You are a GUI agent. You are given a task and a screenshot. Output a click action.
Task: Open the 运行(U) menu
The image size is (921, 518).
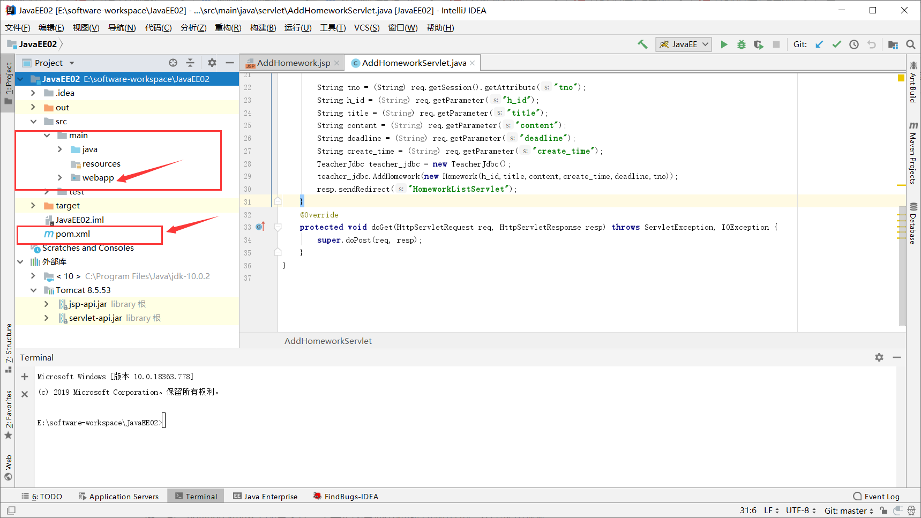pyautogui.click(x=298, y=27)
